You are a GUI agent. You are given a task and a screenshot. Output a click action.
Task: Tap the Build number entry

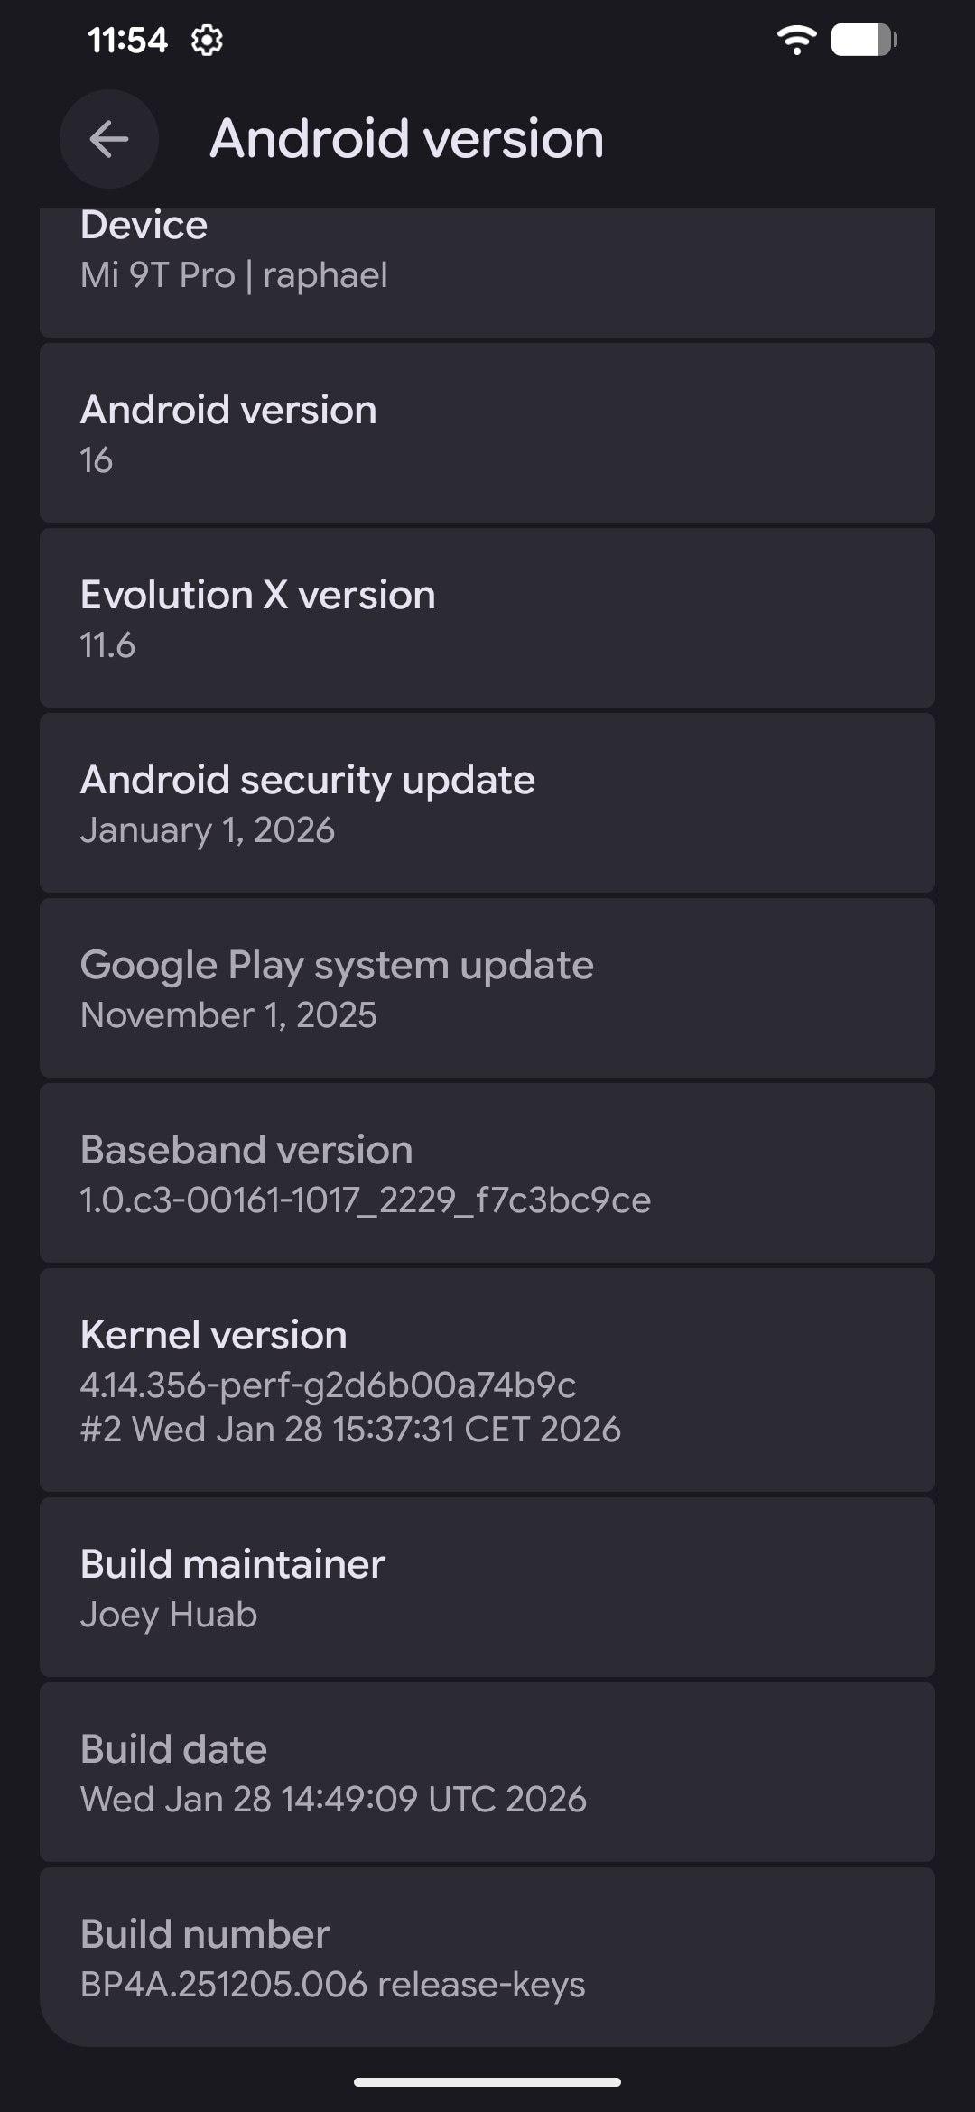pos(487,1957)
